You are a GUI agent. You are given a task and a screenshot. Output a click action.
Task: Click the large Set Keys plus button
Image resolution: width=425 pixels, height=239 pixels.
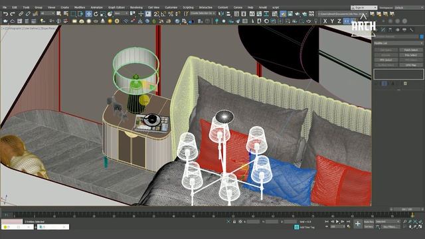point(358,224)
